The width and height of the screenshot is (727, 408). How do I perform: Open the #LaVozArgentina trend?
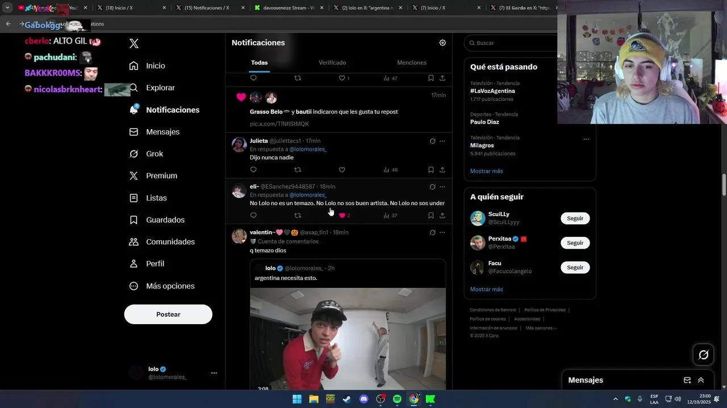[x=492, y=91]
